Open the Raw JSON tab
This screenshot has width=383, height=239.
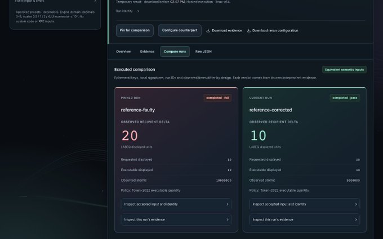tap(203, 52)
